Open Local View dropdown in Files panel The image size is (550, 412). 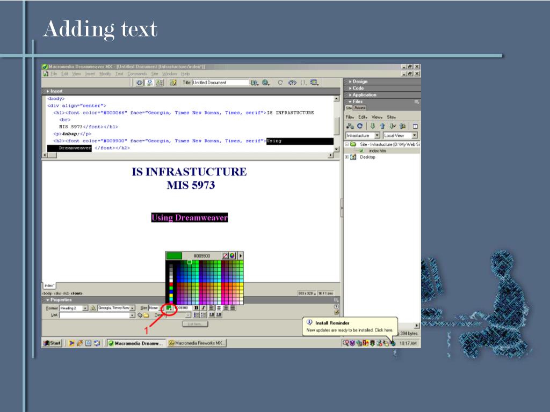point(414,135)
